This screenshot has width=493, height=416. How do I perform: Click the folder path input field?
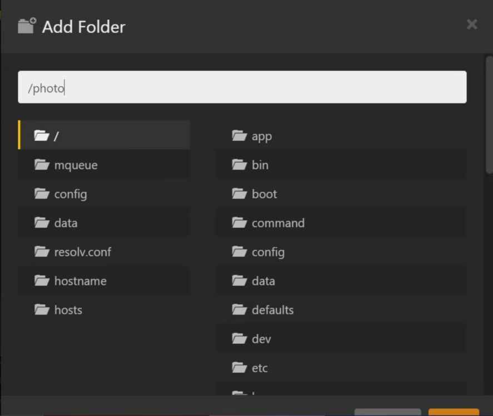click(x=242, y=87)
